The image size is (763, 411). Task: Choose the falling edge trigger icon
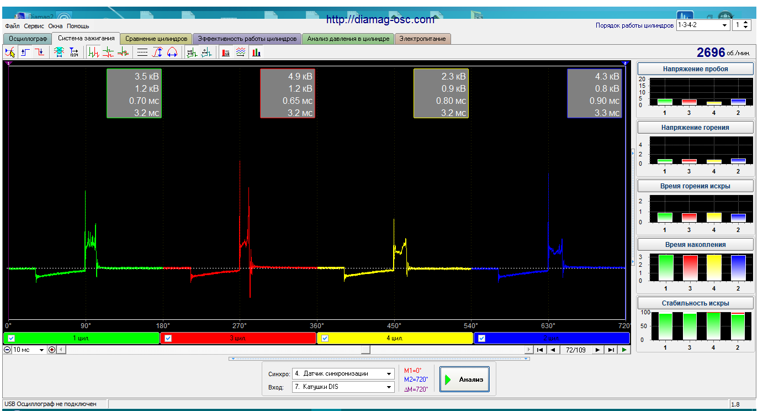pyautogui.click(x=40, y=52)
